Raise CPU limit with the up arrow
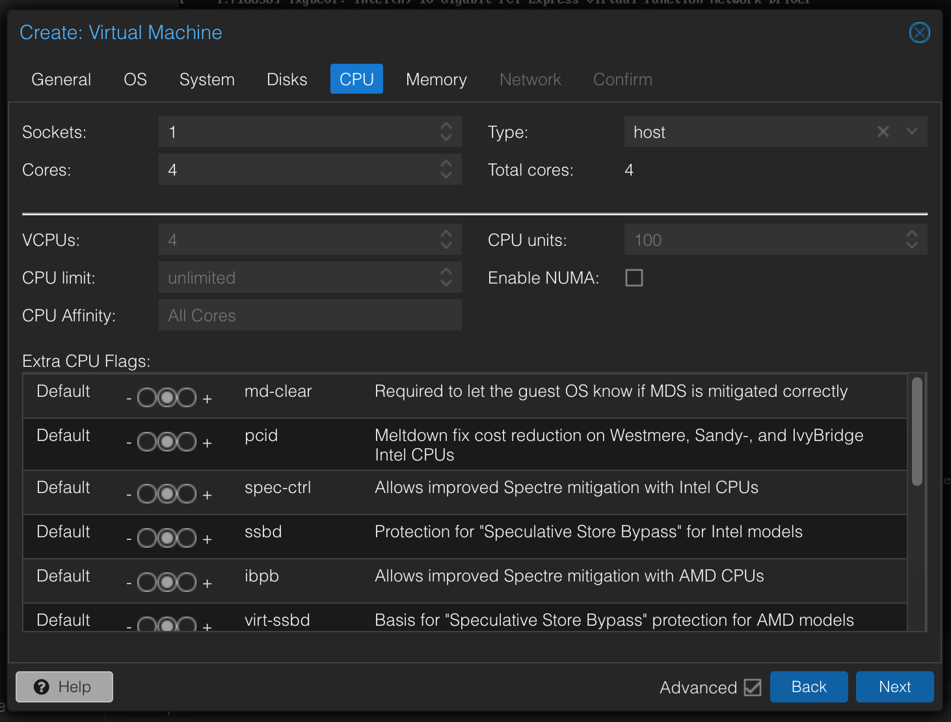This screenshot has width=951, height=722. (446, 271)
